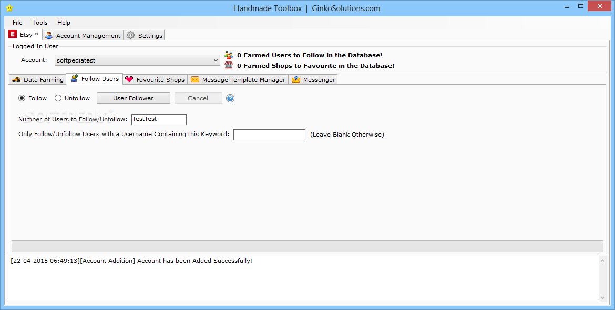Maximize the Handmade Toolbox window

(x=581, y=6)
